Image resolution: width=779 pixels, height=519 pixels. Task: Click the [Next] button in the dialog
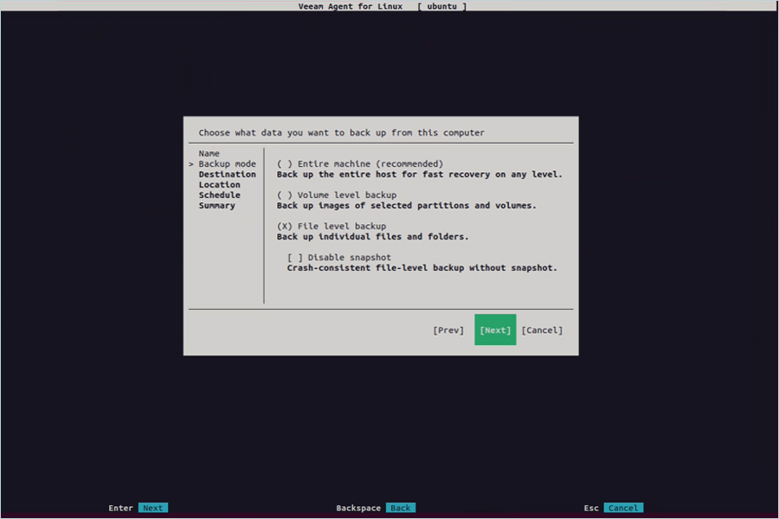[495, 330]
